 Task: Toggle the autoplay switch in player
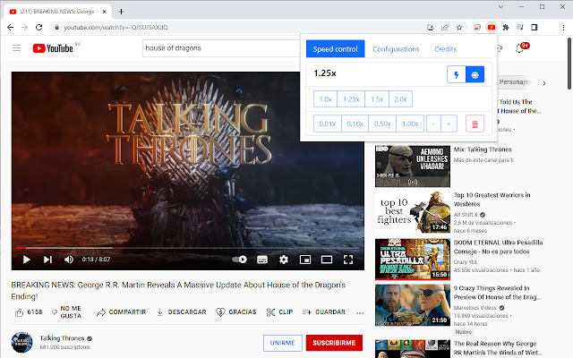click(239, 260)
